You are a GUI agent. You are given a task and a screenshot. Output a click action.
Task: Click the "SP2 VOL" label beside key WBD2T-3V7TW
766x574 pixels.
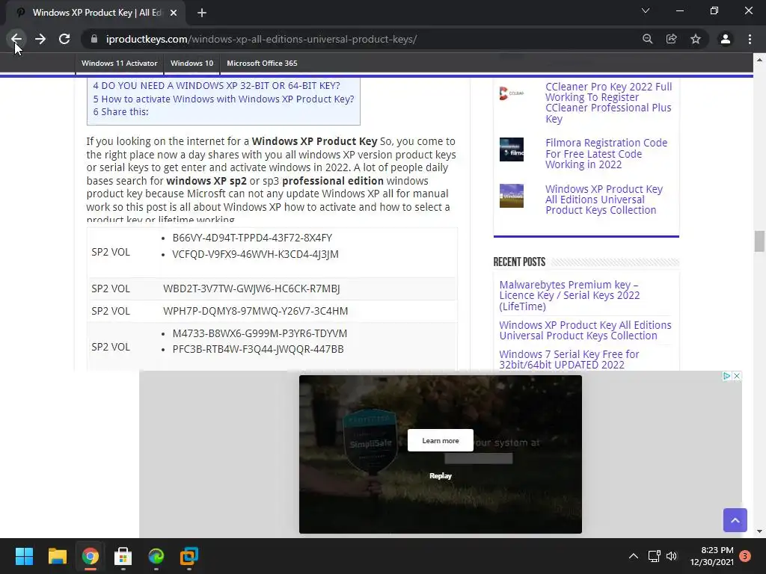pyautogui.click(x=111, y=288)
